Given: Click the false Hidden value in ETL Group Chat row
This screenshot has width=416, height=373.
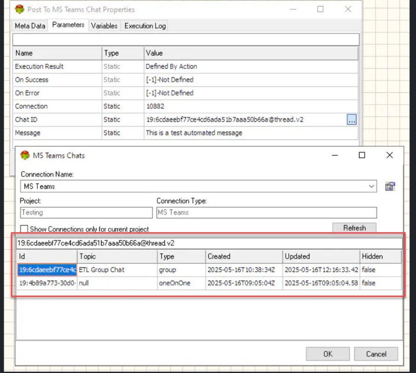Looking at the screenshot, I should (381, 270).
